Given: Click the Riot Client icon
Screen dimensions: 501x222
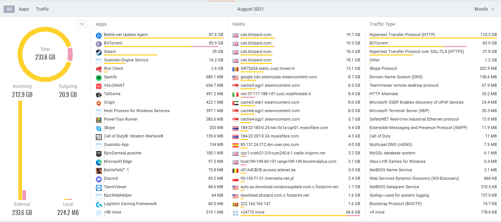Looking at the screenshot, I should 99,69.
